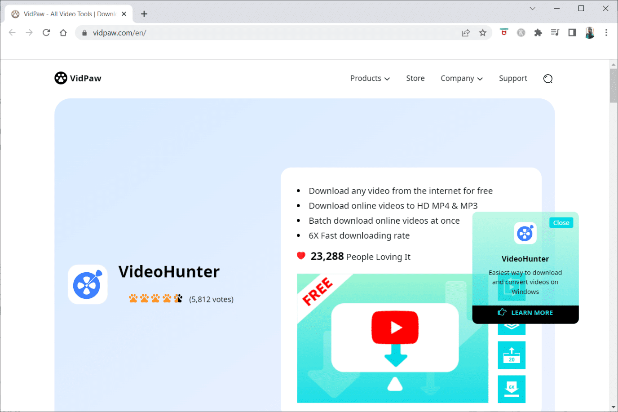Open the Support menu item

[x=513, y=78]
